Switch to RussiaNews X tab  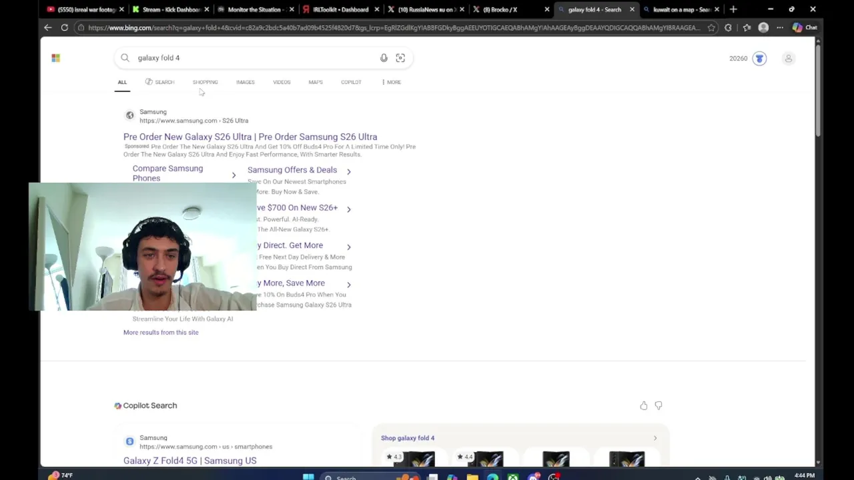coord(426,9)
